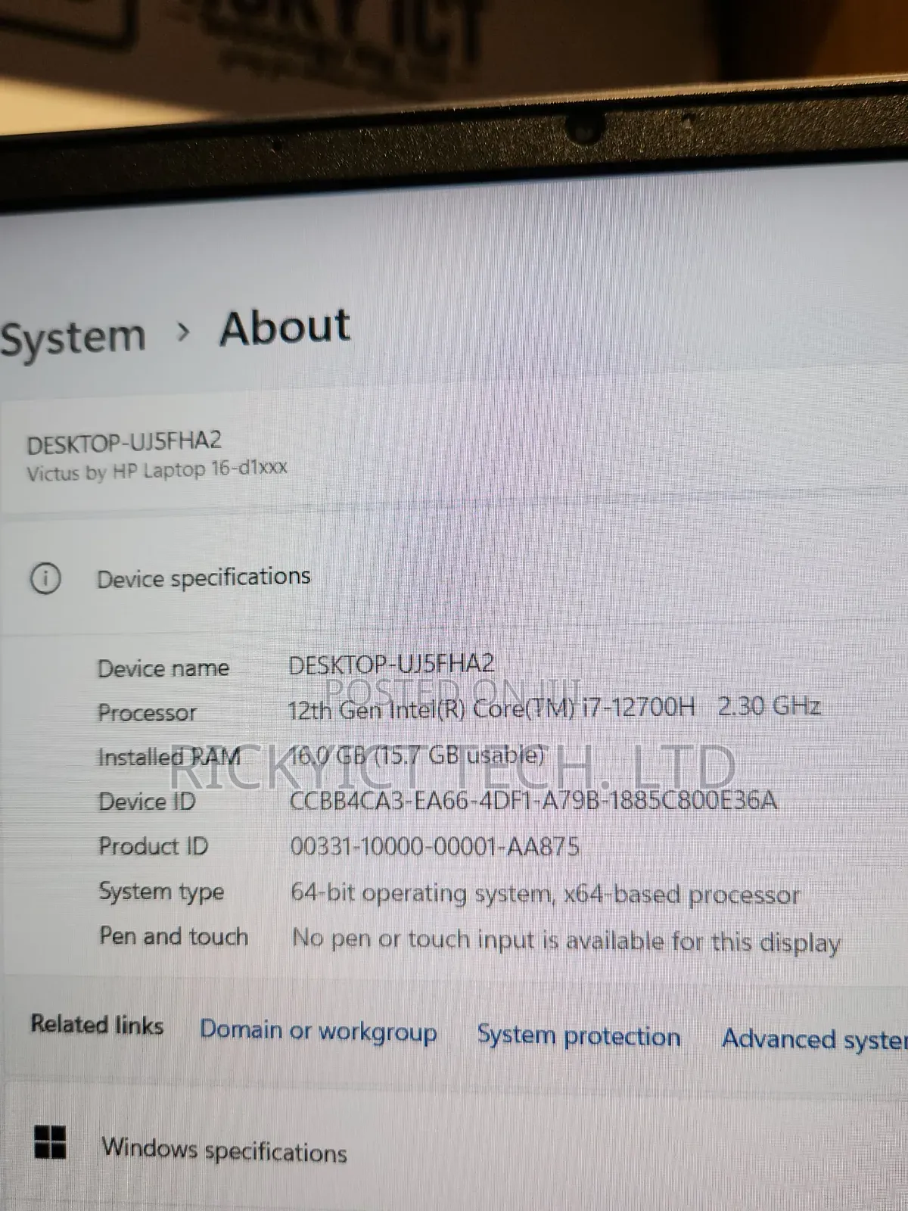Click the Device name label
Viewport: 908px width, 1211px height.
[x=163, y=668]
